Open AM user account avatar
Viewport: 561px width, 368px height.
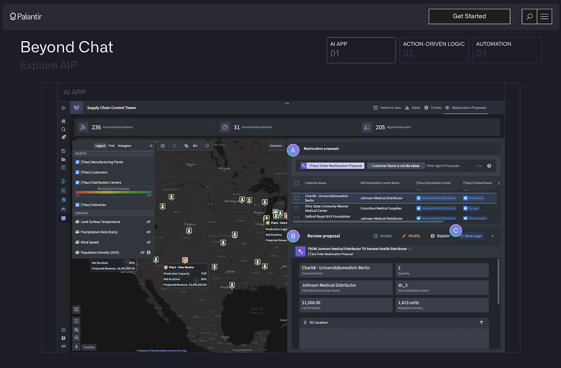pos(64,346)
